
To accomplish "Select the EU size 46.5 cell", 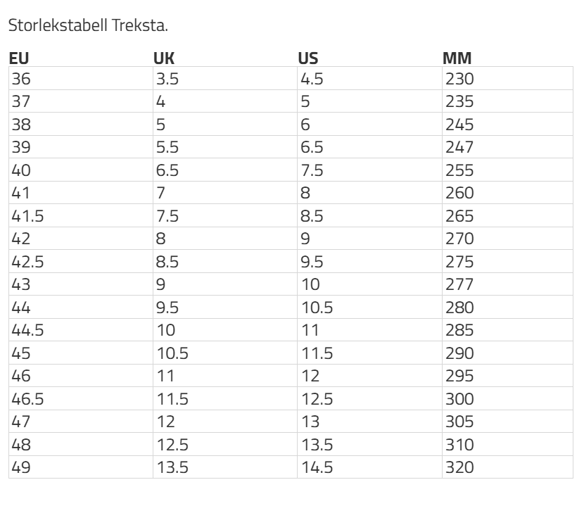I will click(81, 398).
